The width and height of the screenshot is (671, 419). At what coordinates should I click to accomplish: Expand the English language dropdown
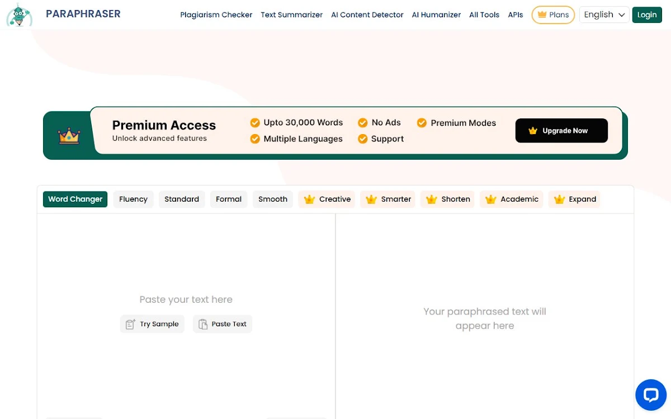coord(604,15)
